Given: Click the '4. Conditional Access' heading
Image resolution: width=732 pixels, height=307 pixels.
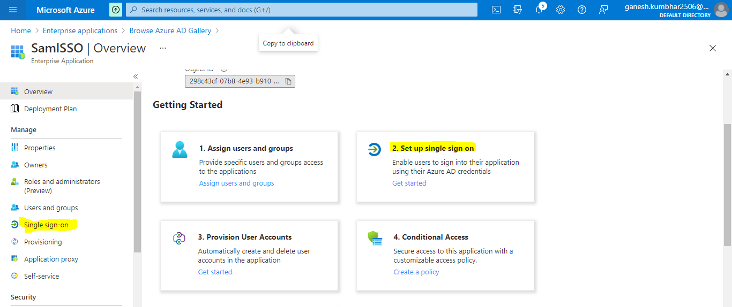Looking at the screenshot, I should [x=431, y=237].
